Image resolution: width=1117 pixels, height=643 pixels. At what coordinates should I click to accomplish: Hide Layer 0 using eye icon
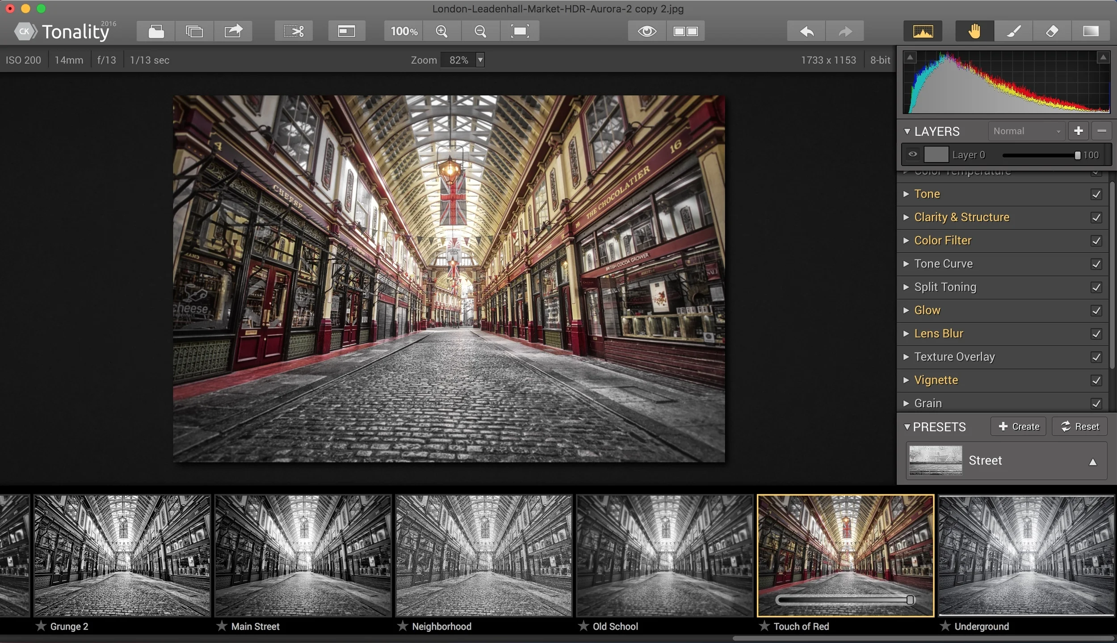pyautogui.click(x=913, y=154)
